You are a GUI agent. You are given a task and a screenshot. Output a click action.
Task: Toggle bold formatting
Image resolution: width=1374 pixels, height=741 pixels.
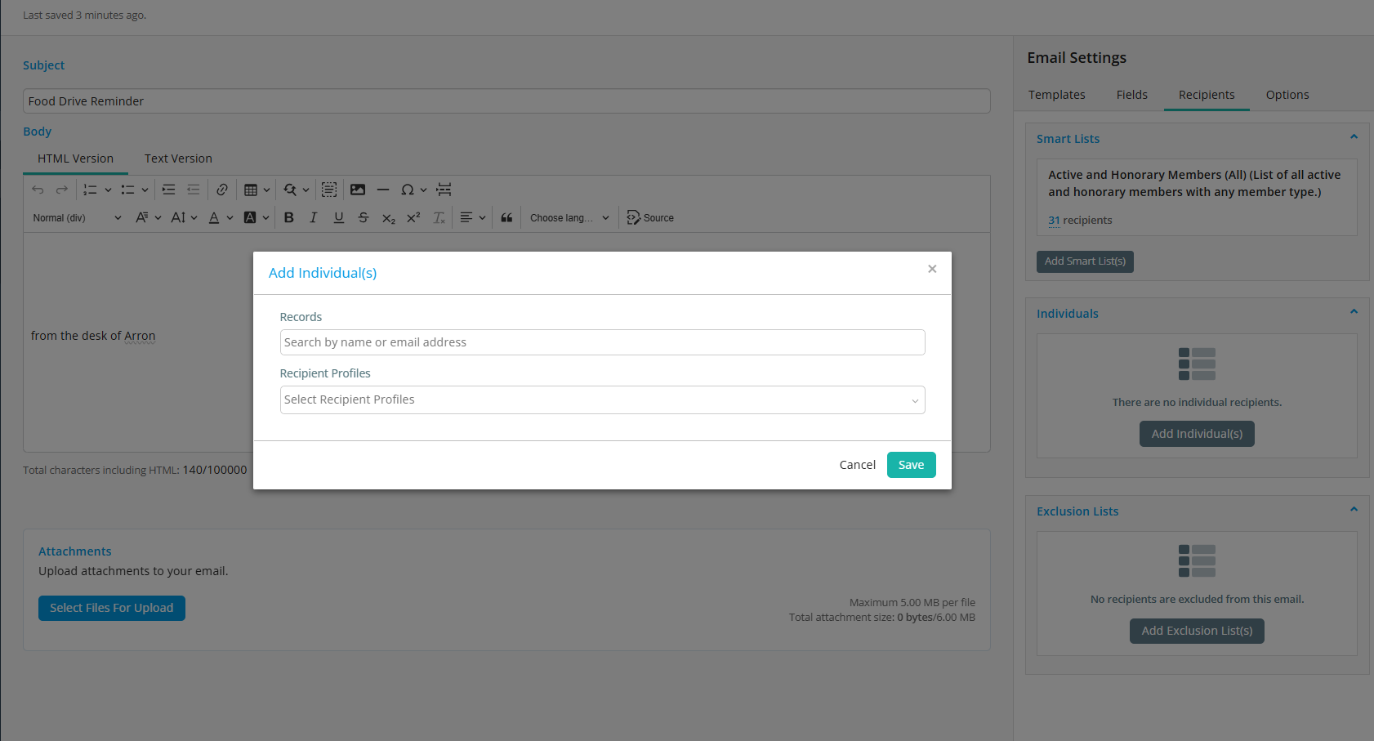click(288, 218)
